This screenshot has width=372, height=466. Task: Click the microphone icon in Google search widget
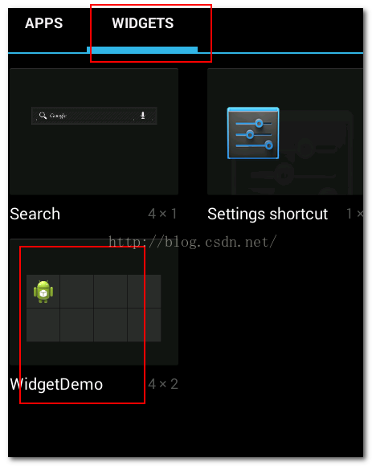click(143, 116)
